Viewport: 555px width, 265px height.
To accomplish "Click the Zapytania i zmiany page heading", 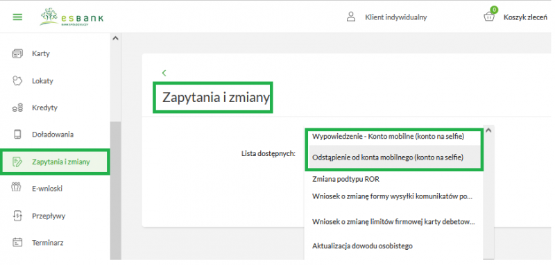I will coord(216,98).
